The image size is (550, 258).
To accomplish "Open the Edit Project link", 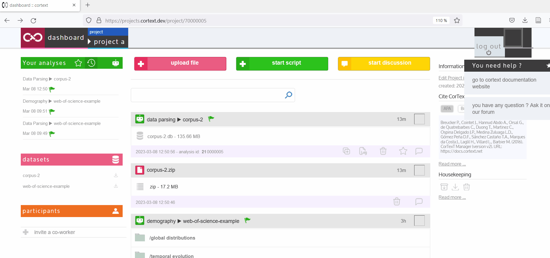I will click(451, 78).
